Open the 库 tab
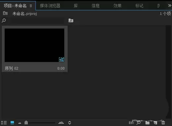This screenshot has height=126, width=172. point(76,6)
